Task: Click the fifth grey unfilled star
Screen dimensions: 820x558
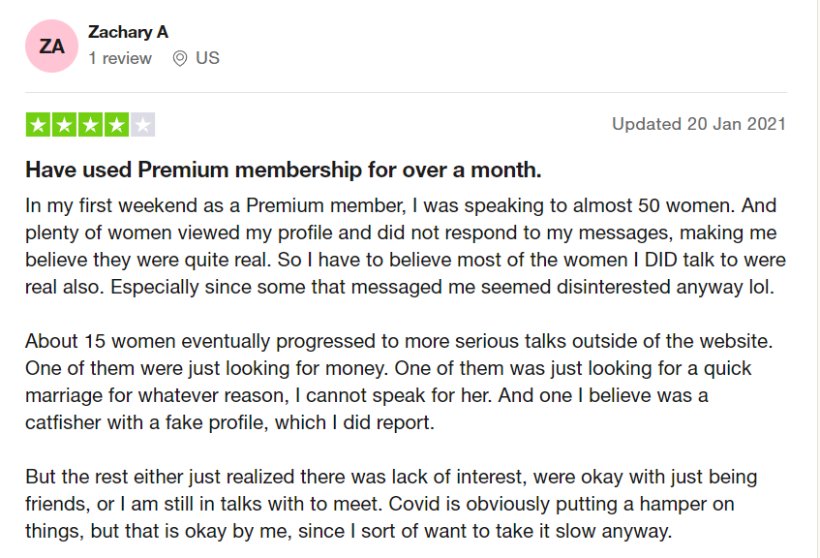Action: pyautogui.click(x=142, y=124)
